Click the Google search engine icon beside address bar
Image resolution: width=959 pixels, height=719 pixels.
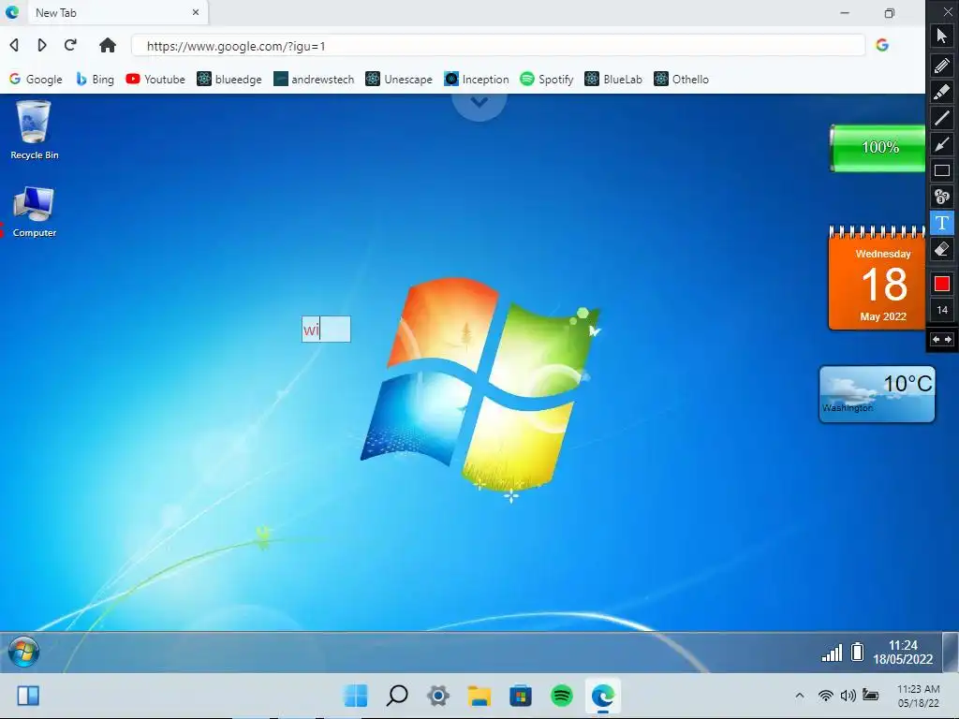pyautogui.click(x=882, y=45)
